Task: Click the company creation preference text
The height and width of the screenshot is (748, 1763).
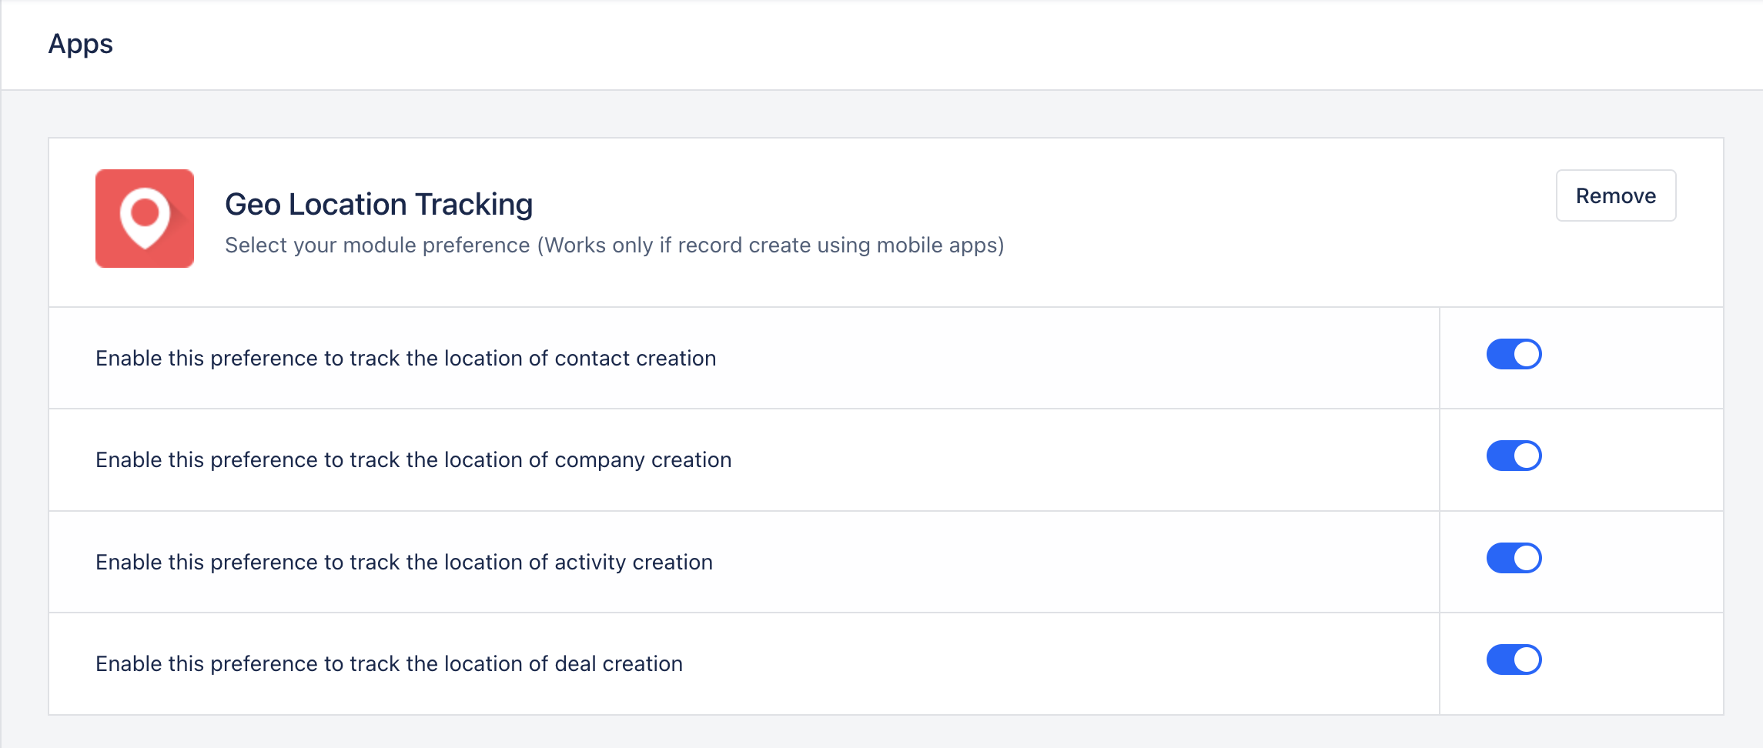Action: tap(413, 460)
